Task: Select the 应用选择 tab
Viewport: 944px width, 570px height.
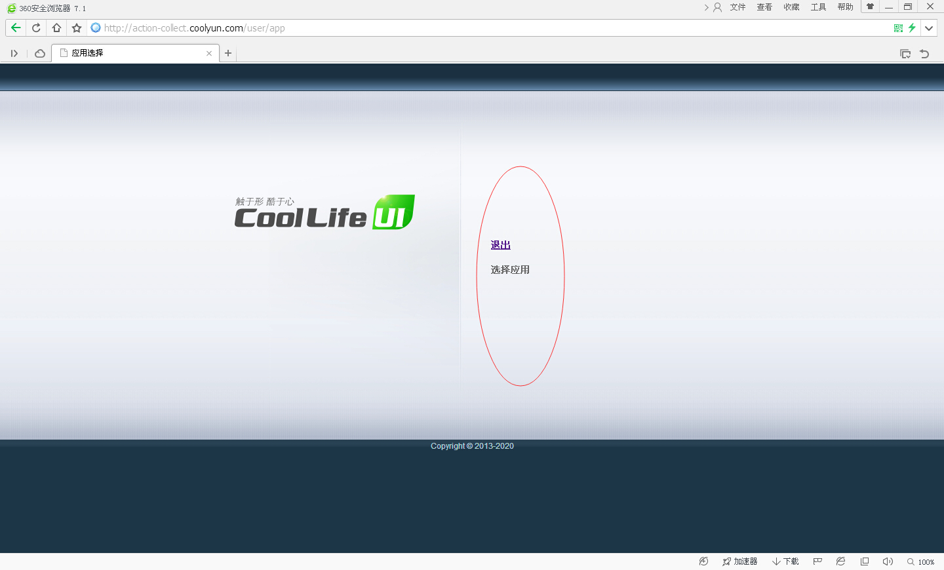Action: click(136, 53)
